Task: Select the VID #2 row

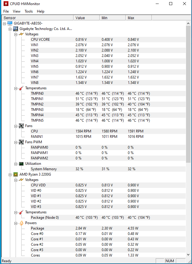Action: coord(108,201)
